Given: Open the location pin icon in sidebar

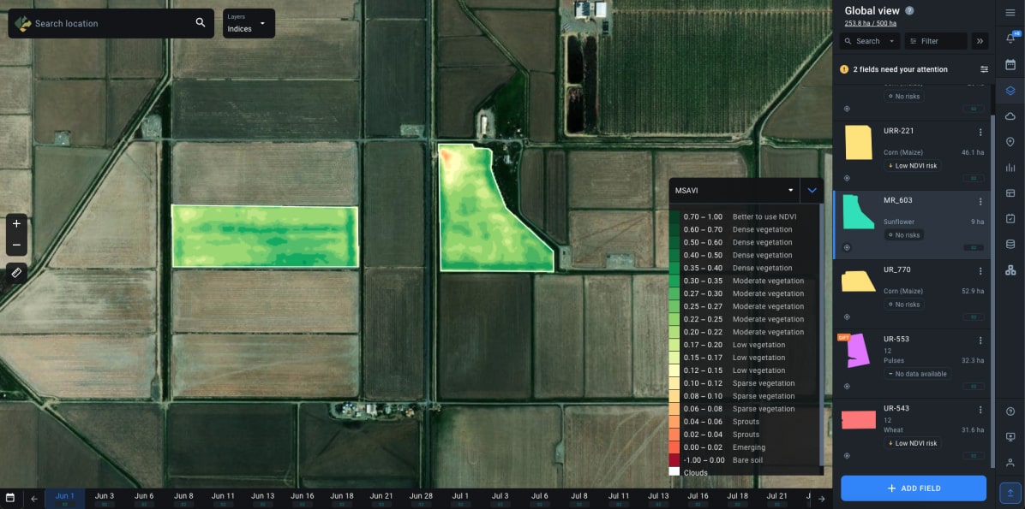Looking at the screenshot, I should (1010, 142).
